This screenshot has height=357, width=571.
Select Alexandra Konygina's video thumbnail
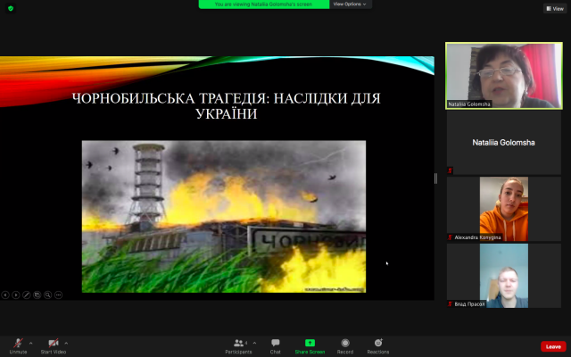click(503, 209)
